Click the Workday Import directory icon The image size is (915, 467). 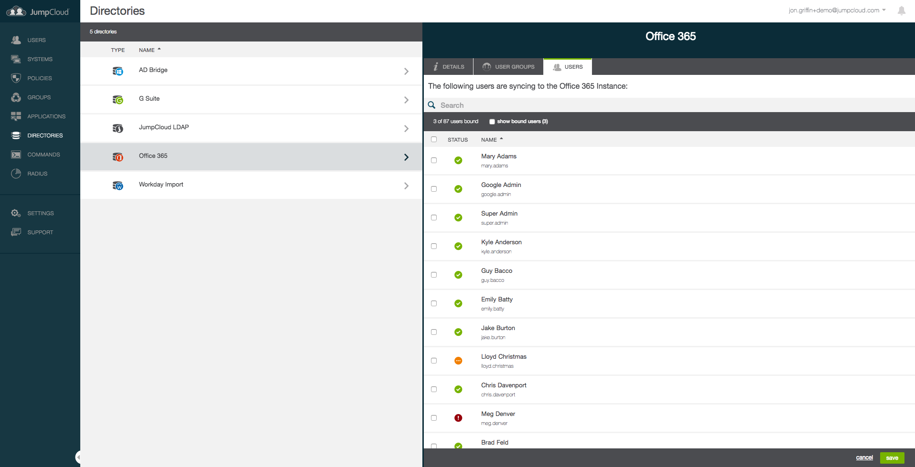point(118,185)
